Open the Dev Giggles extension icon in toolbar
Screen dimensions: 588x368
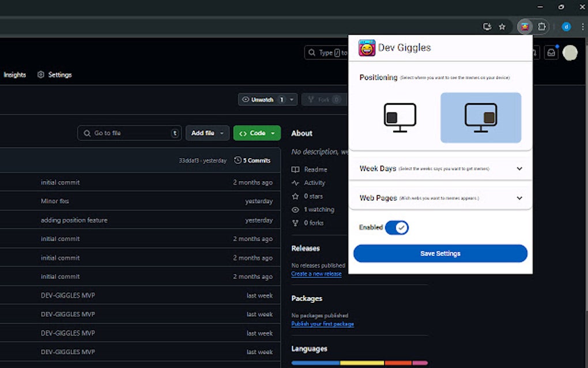pyautogui.click(x=524, y=27)
